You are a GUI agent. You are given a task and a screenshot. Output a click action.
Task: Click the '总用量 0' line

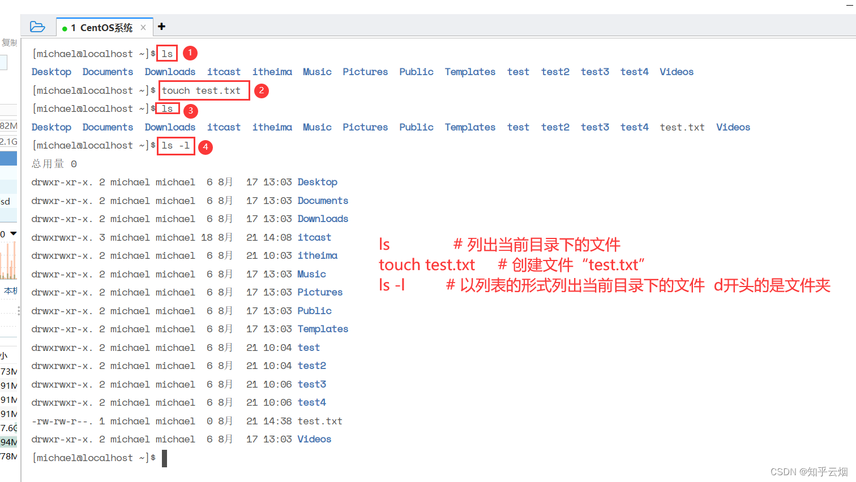click(x=54, y=164)
